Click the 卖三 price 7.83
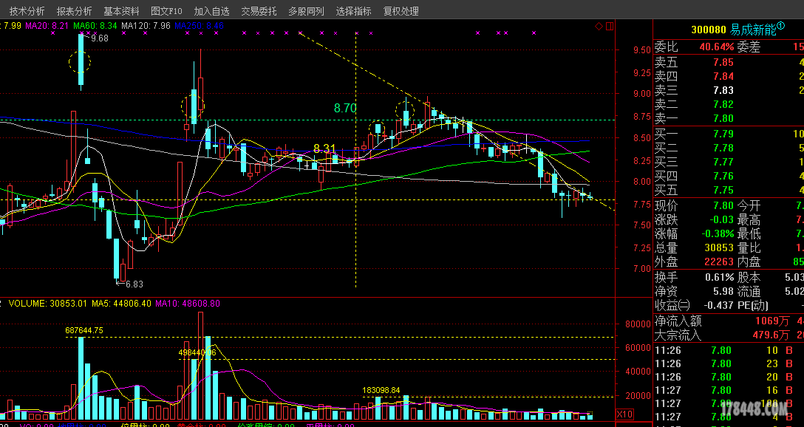The height and width of the screenshot is (427, 804). click(x=723, y=90)
